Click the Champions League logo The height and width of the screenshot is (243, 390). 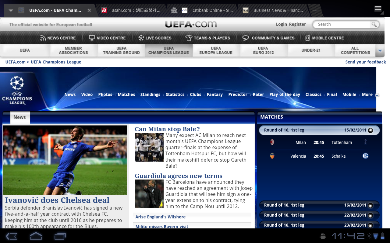(x=17, y=90)
